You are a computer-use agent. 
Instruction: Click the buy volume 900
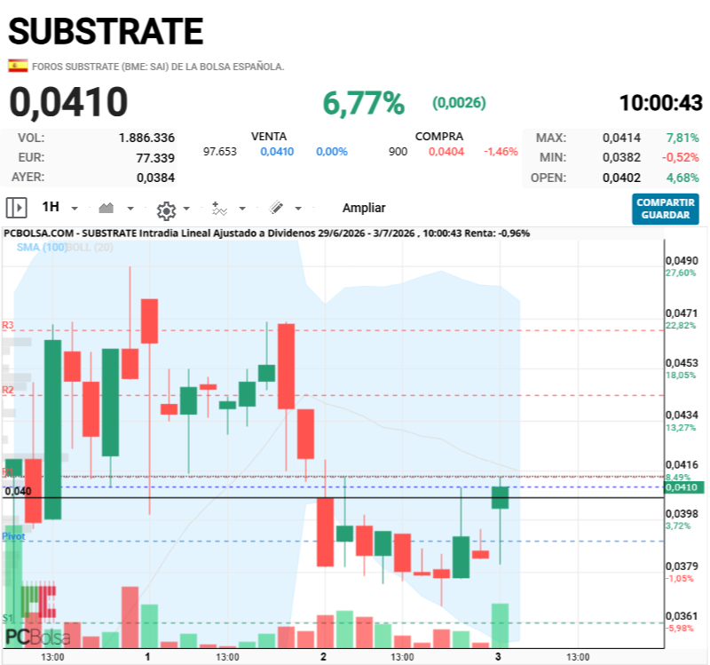(398, 151)
